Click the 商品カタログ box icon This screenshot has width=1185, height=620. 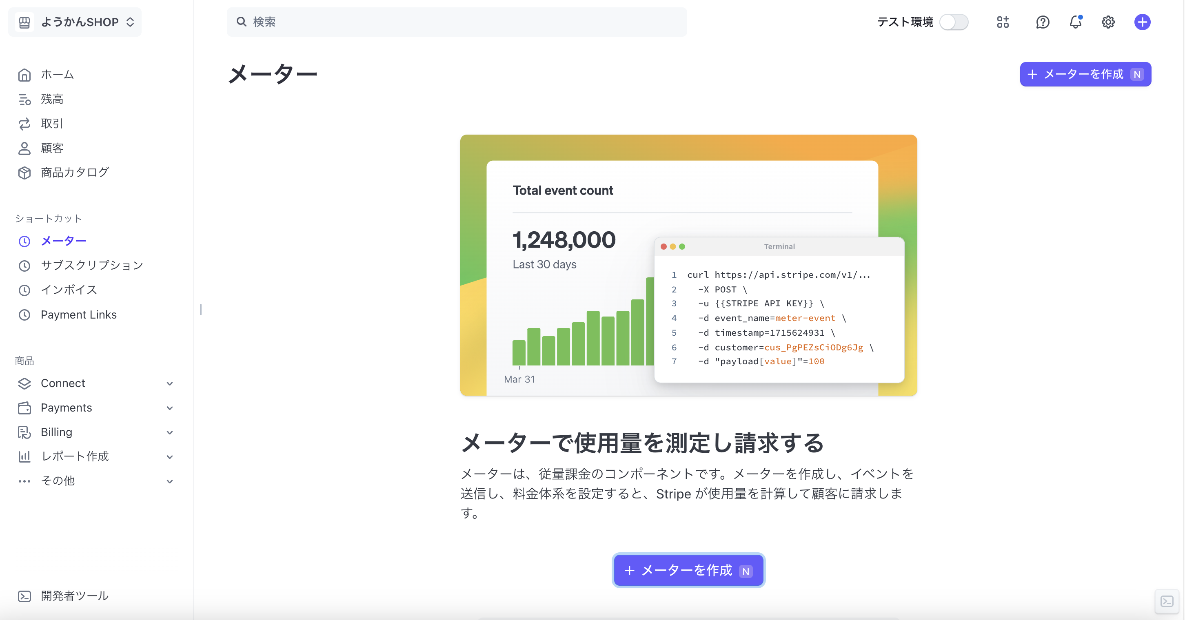(x=24, y=173)
